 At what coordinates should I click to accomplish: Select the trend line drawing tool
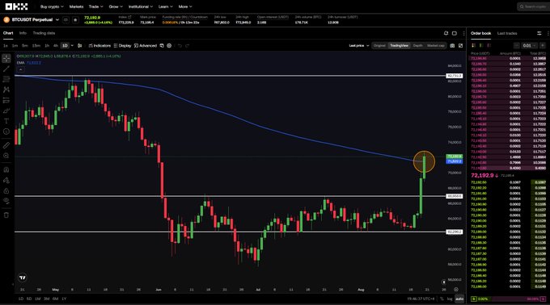coord(6,69)
